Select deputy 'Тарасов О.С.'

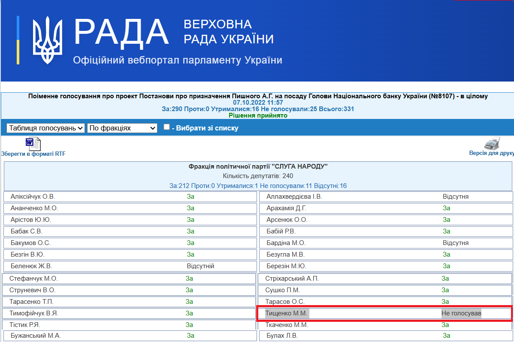[x=285, y=302]
